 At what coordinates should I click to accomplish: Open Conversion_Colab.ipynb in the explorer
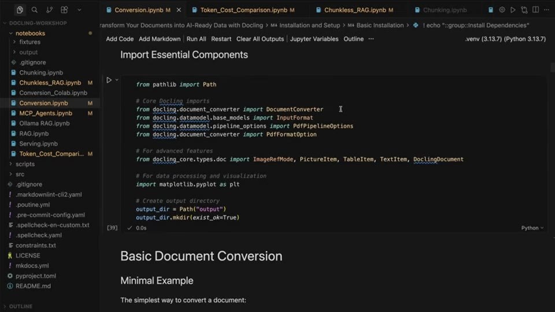(53, 92)
